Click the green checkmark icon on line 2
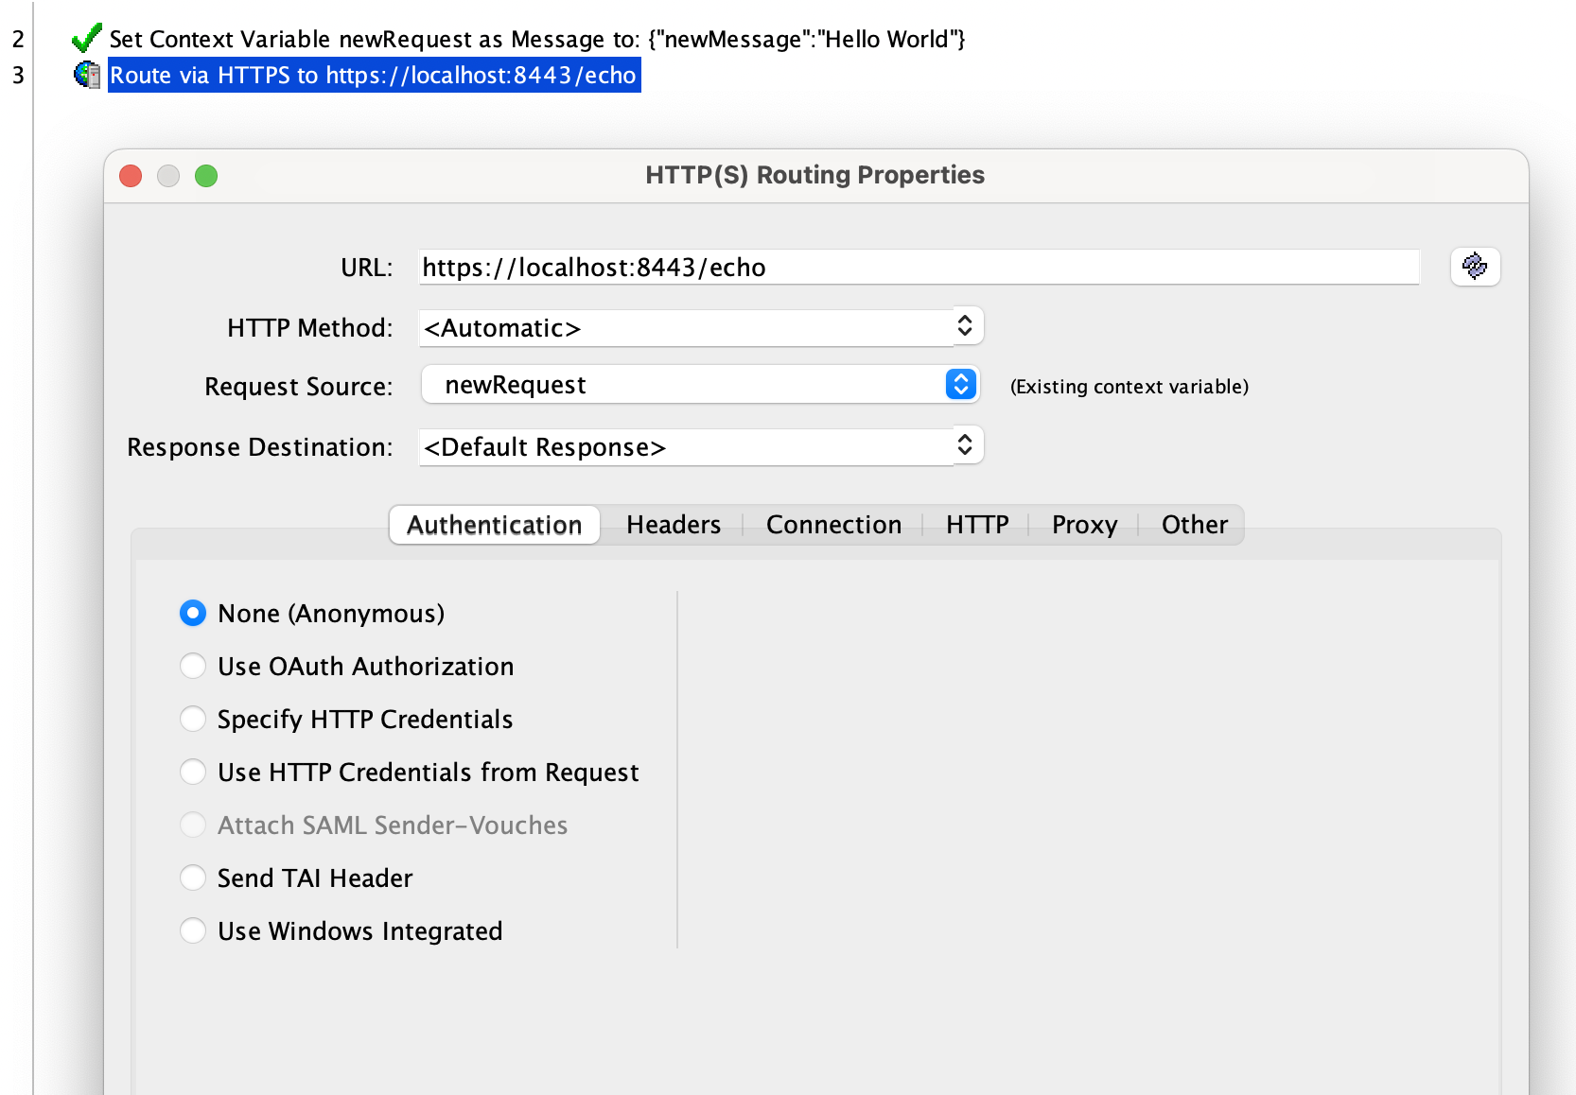1576x1095 pixels. coord(86,38)
